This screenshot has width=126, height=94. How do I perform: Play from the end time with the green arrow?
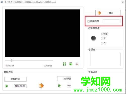coord(60,85)
